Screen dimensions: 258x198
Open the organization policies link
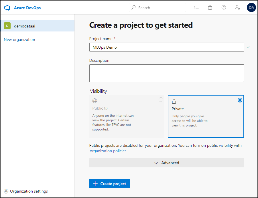(x=108, y=151)
